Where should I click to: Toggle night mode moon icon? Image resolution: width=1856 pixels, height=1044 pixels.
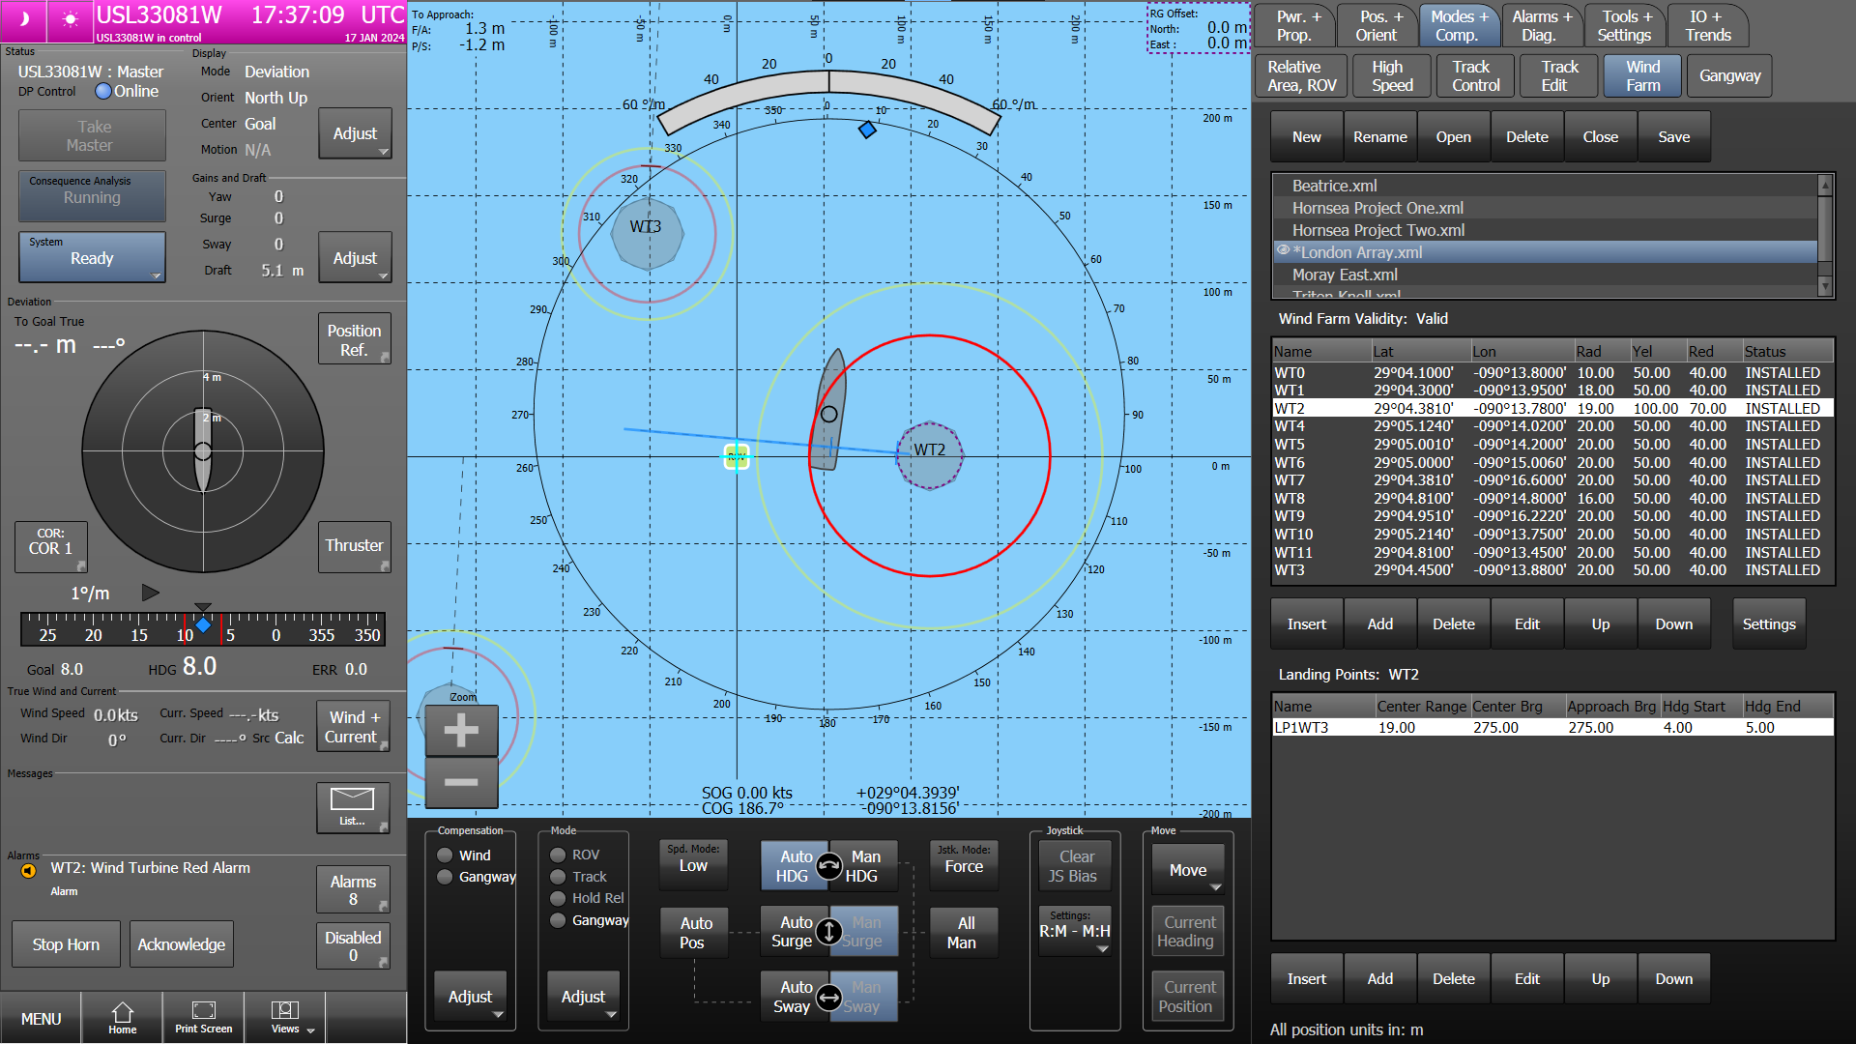(x=24, y=19)
